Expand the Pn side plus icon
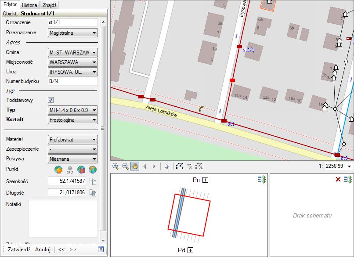The height and width of the screenshot is (257, 354). coord(205,180)
